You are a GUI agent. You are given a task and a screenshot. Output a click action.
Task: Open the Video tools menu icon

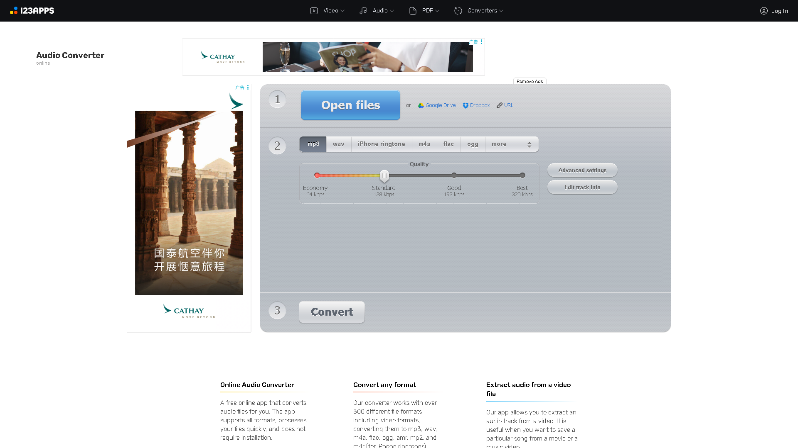click(314, 10)
